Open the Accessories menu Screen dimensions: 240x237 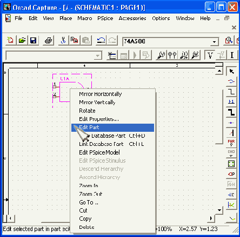132,18
